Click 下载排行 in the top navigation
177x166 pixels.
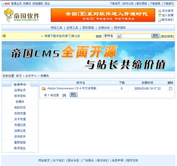click(168, 4)
